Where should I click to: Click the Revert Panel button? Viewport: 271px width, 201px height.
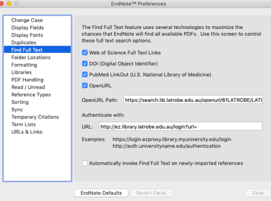[151, 193]
